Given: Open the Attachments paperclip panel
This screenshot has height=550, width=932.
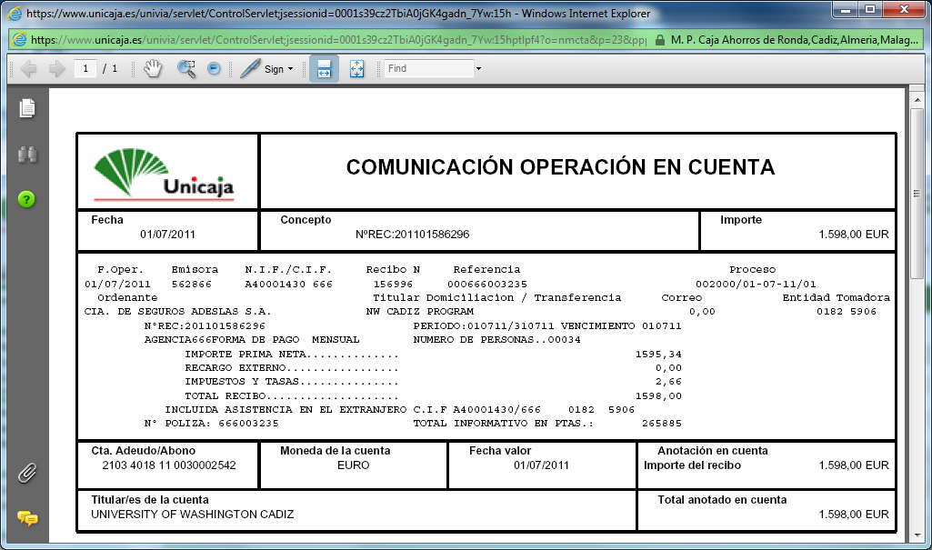Looking at the screenshot, I should [x=27, y=473].
